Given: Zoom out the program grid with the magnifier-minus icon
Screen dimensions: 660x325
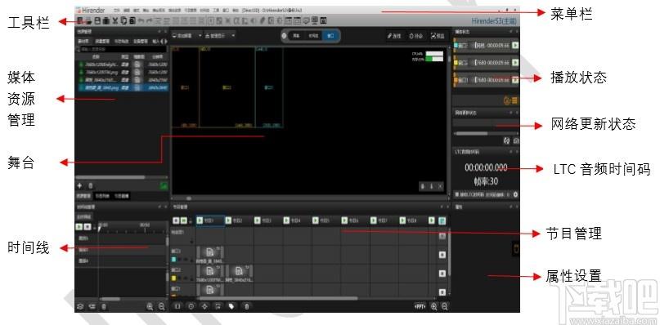Looking at the screenshot, I should point(444,306).
